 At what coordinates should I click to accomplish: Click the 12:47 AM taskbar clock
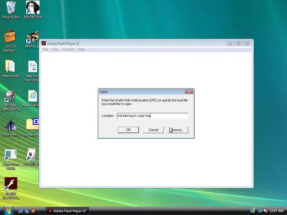pos(276,211)
